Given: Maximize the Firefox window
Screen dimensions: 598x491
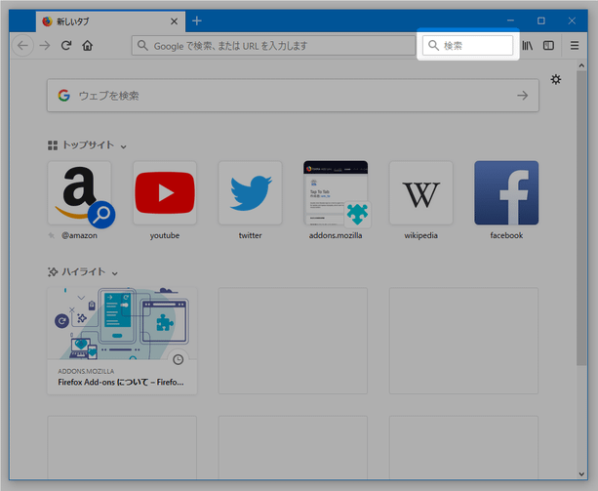Looking at the screenshot, I should [540, 20].
